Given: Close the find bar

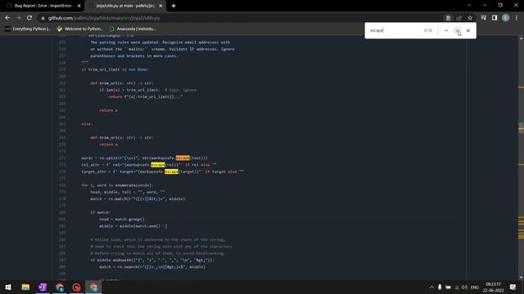Looking at the screenshot, I should (468, 30).
